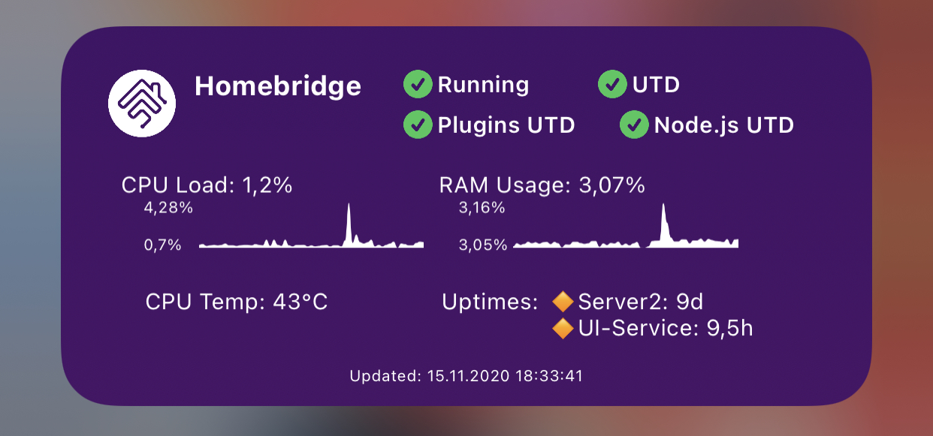Screen dimensions: 933x436
Task: Click the Uptimes label
Action: 490,302
